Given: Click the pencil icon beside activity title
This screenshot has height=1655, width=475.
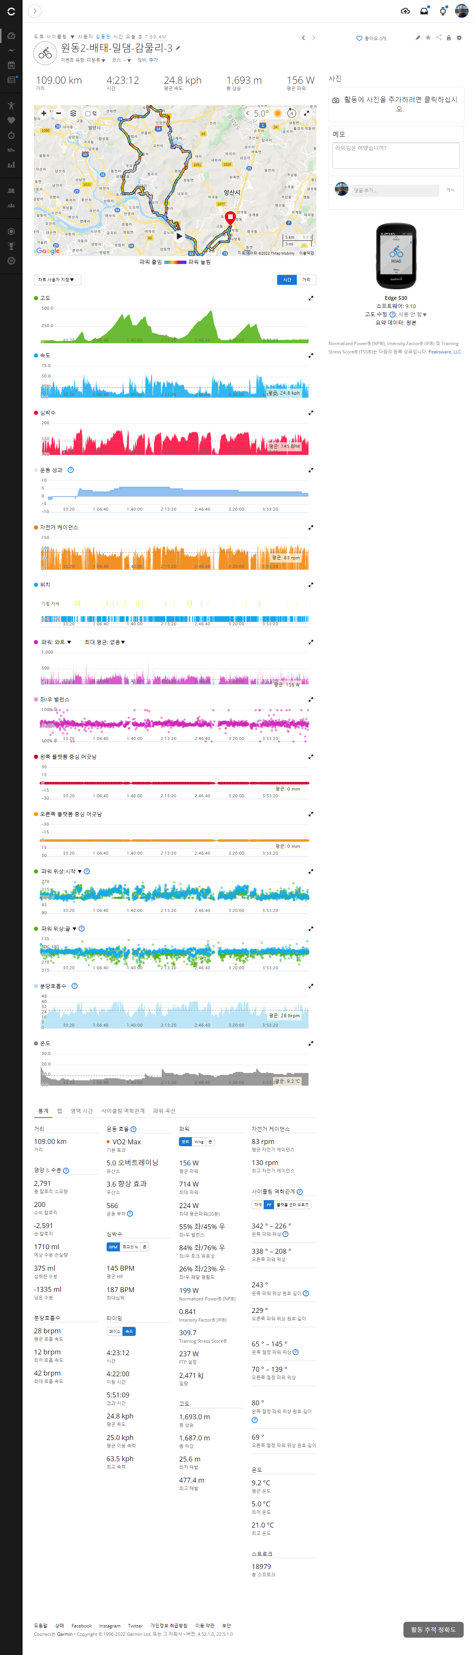Looking at the screenshot, I should point(178,48).
